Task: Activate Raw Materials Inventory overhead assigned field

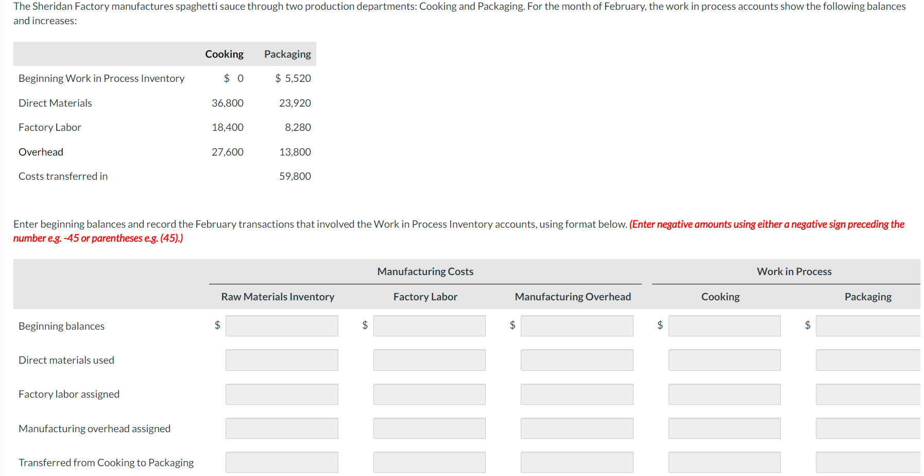Action: (282, 428)
